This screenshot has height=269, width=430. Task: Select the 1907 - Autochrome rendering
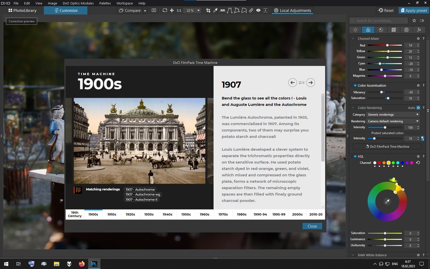(140, 190)
